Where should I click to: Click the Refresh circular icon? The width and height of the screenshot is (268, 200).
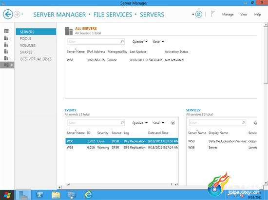click(199, 14)
